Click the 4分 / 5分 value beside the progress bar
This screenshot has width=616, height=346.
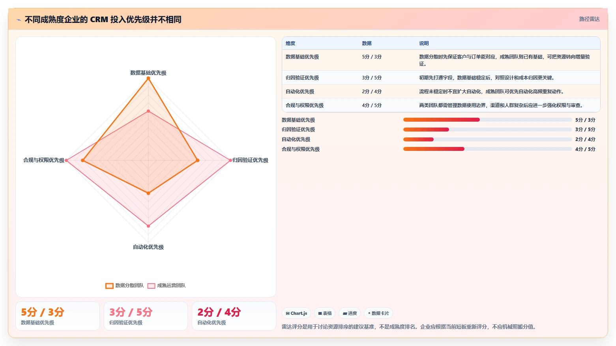tap(585, 149)
